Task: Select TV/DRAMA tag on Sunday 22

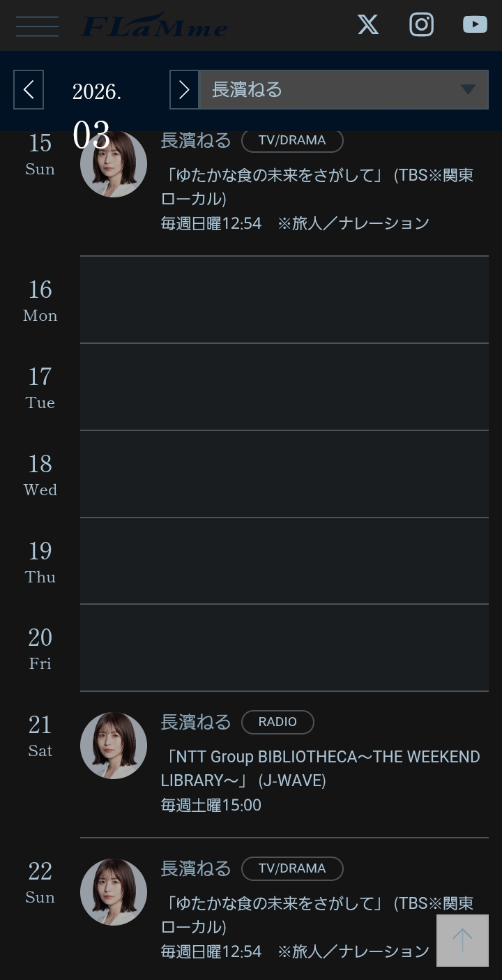Action: 292,868
